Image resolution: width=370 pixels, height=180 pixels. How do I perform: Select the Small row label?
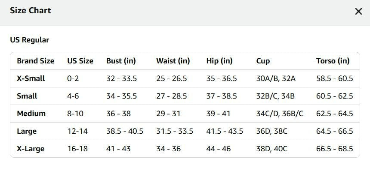27,96
